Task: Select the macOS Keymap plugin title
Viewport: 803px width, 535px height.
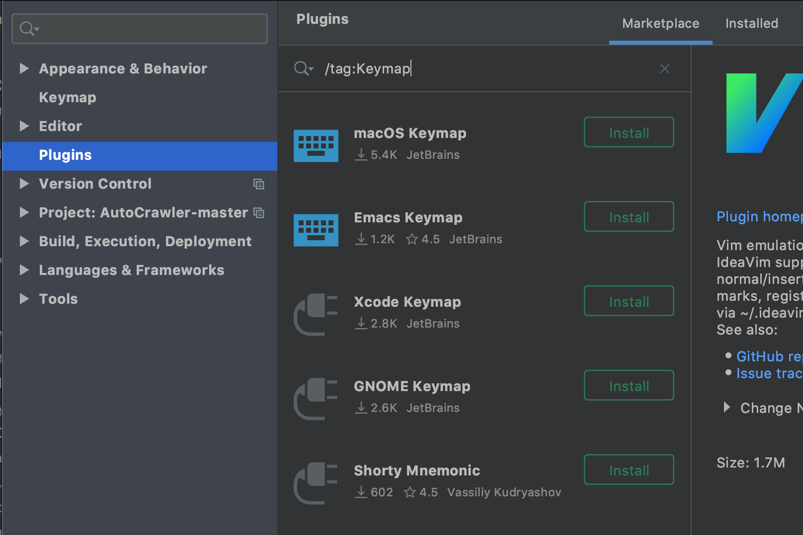Action: tap(410, 133)
